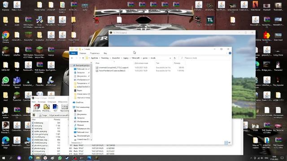The image size is (287, 161).
Task: Refresh the mods folder view
Action: [175, 58]
